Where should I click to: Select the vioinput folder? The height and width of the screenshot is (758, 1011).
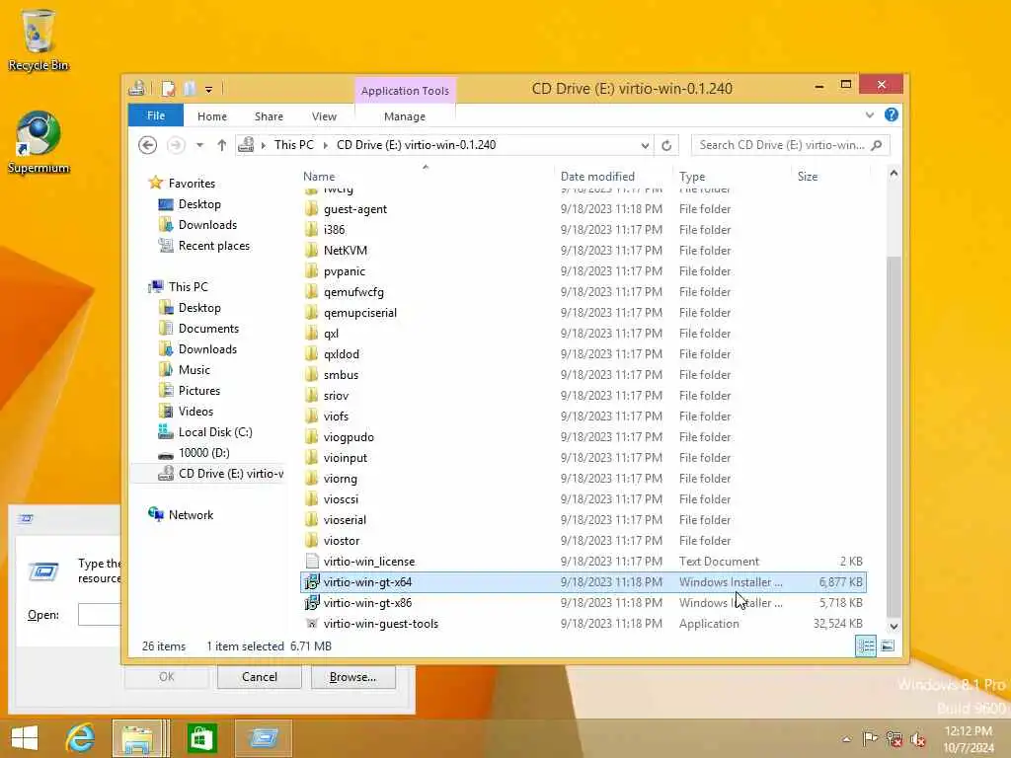point(346,458)
